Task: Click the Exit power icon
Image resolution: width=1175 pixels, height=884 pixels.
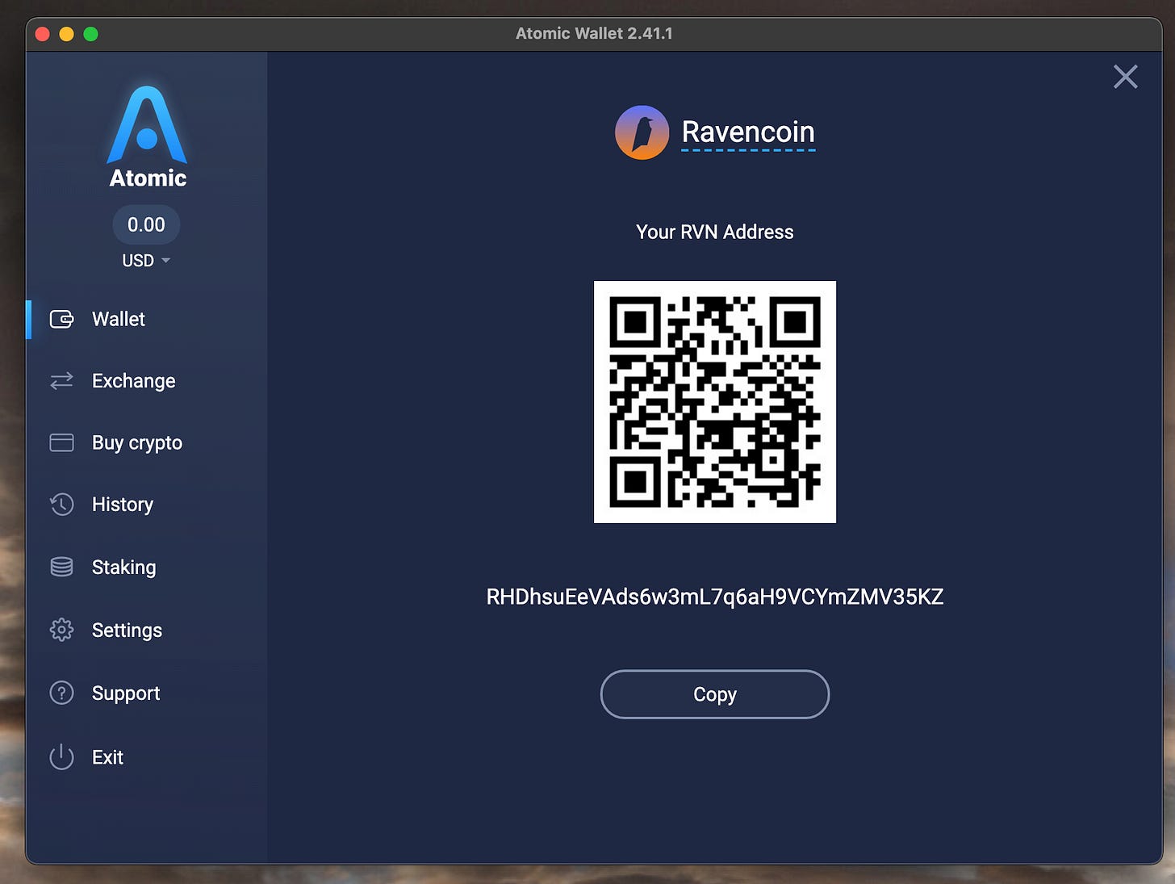Action: pyautogui.click(x=61, y=756)
